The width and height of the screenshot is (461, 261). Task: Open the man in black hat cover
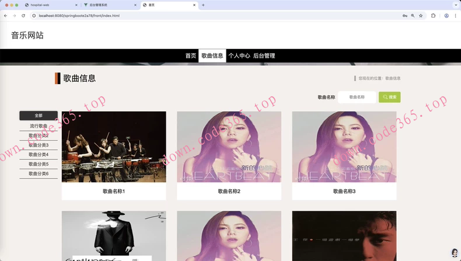tap(114, 236)
